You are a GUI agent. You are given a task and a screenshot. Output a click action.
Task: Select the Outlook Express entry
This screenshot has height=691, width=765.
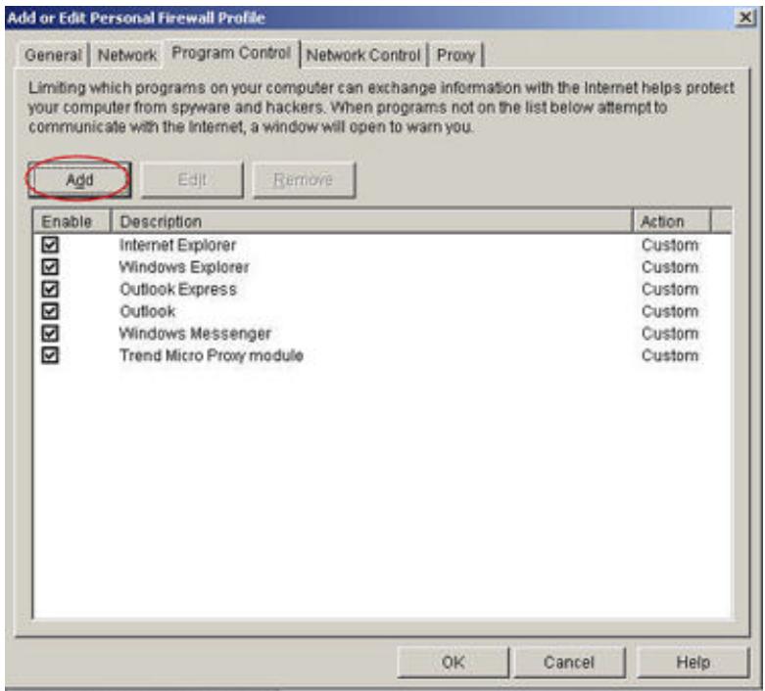pyautogui.click(x=178, y=289)
